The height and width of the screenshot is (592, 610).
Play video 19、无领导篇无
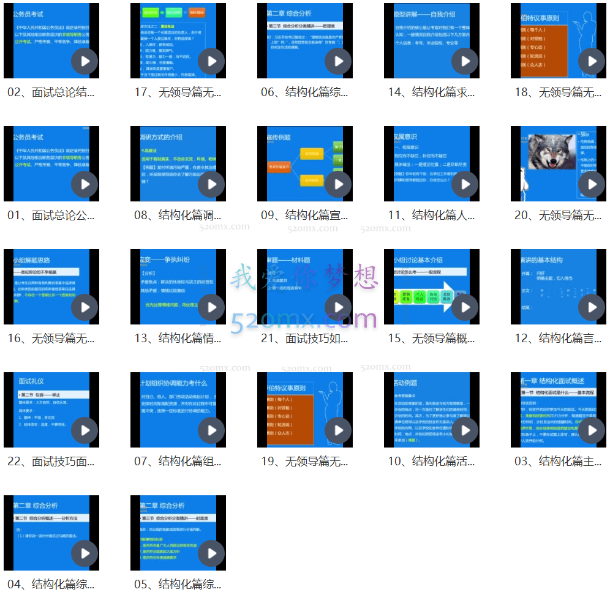pos(338,430)
